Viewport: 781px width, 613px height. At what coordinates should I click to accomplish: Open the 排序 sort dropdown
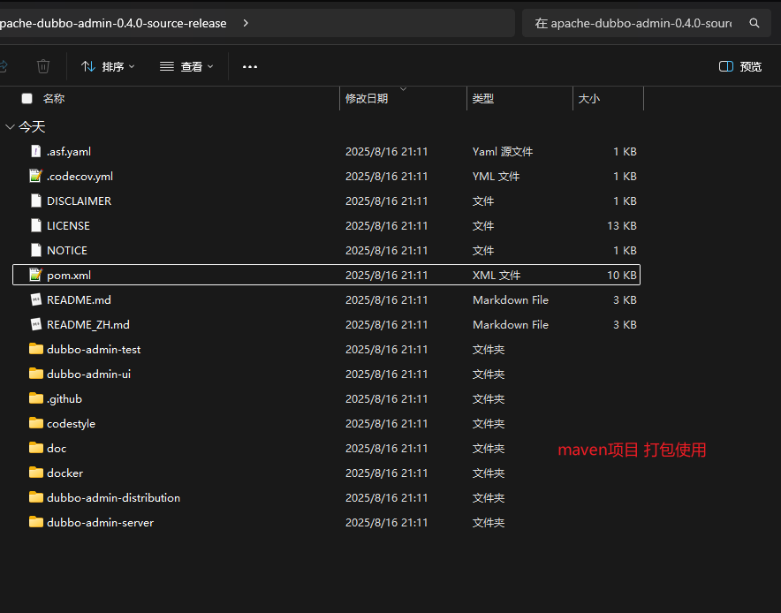coord(108,66)
